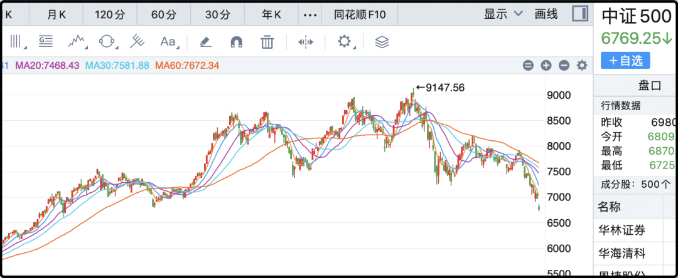Click the 最低 row
Image resolution: width=678 pixels, height=278 pixels.
coord(638,165)
